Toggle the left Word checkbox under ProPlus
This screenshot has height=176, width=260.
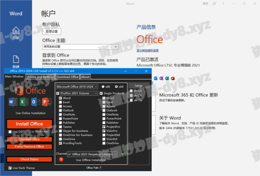60,98
